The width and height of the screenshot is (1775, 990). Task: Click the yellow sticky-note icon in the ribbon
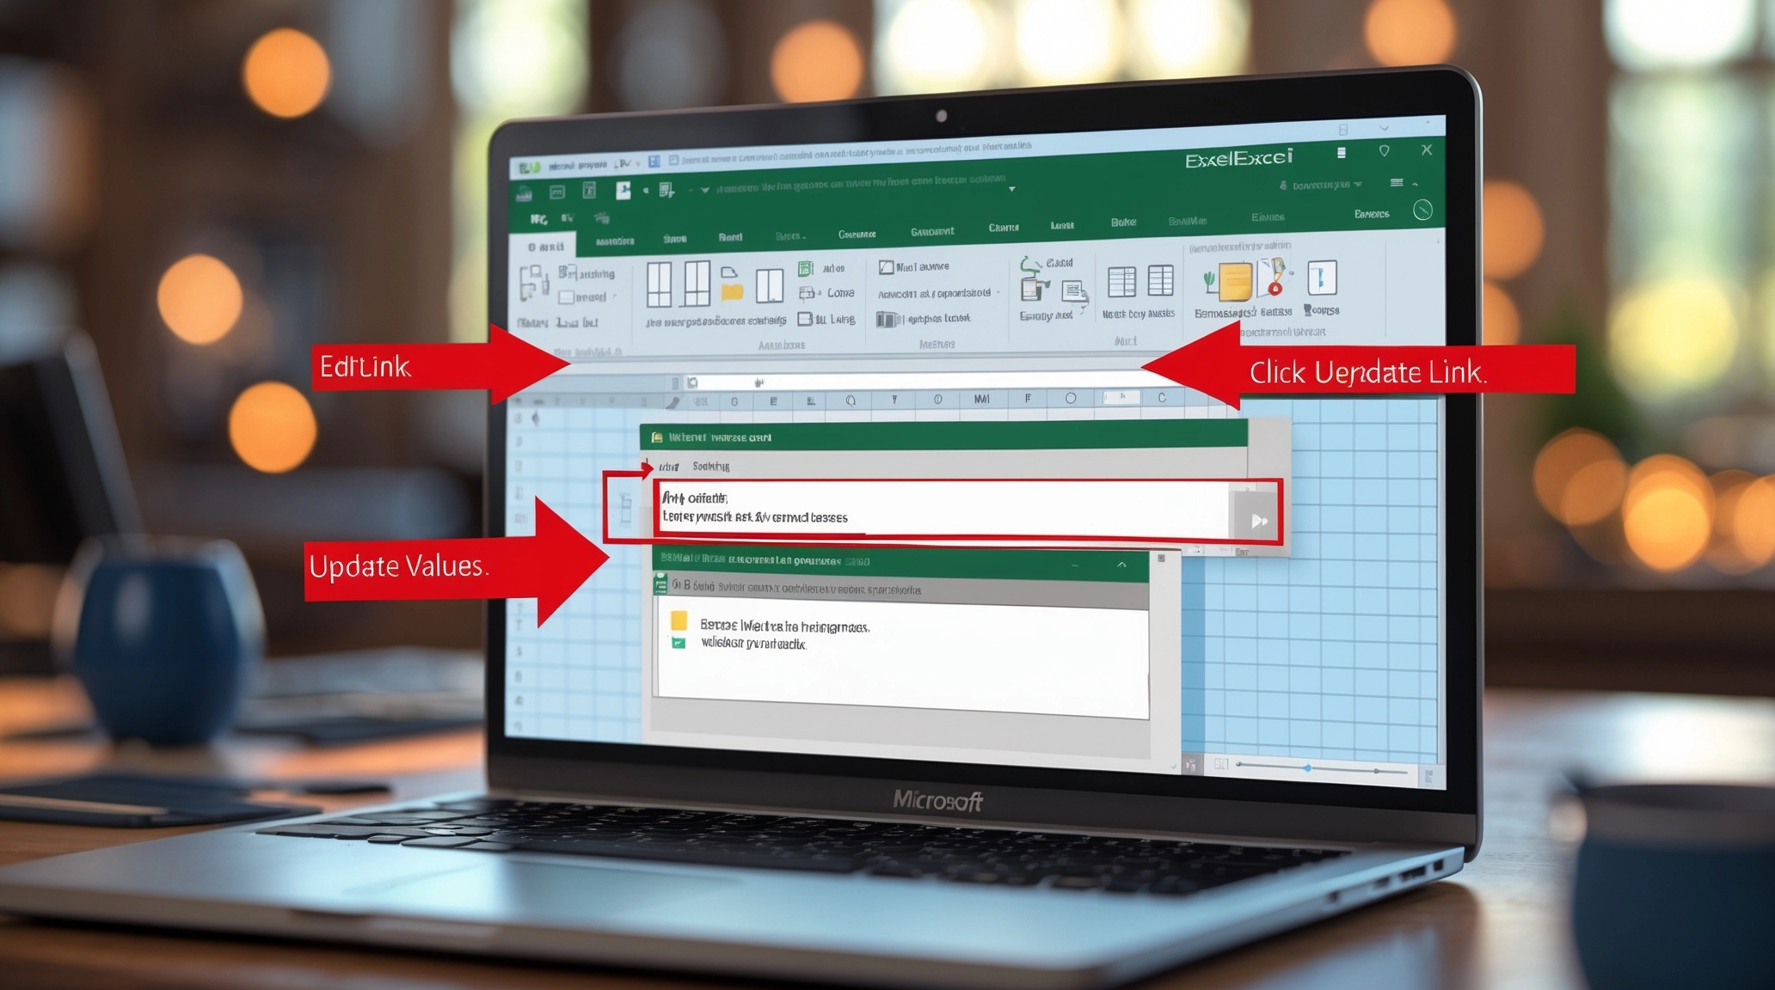pyautogui.click(x=1235, y=281)
